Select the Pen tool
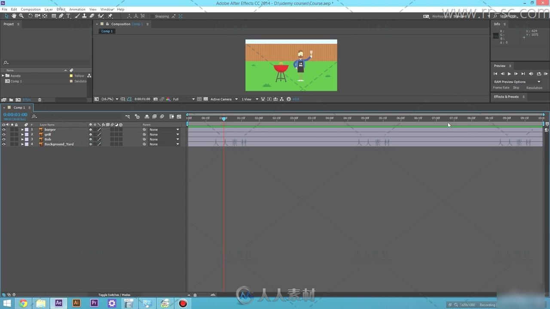Image resolution: width=550 pixels, height=309 pixels. tap(61, 16)
